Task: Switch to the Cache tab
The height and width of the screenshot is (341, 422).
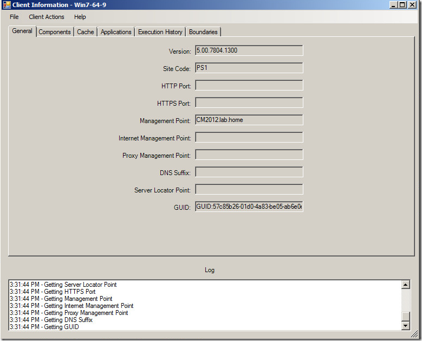Action: point(85,32)
